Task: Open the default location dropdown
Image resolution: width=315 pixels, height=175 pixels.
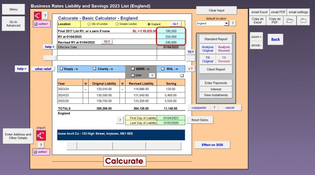Action: (226, 23)
